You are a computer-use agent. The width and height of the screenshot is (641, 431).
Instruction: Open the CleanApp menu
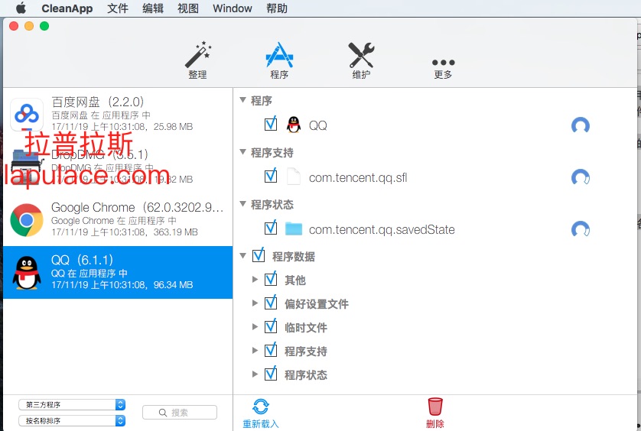pyautogui.click(x=67, y=8)
